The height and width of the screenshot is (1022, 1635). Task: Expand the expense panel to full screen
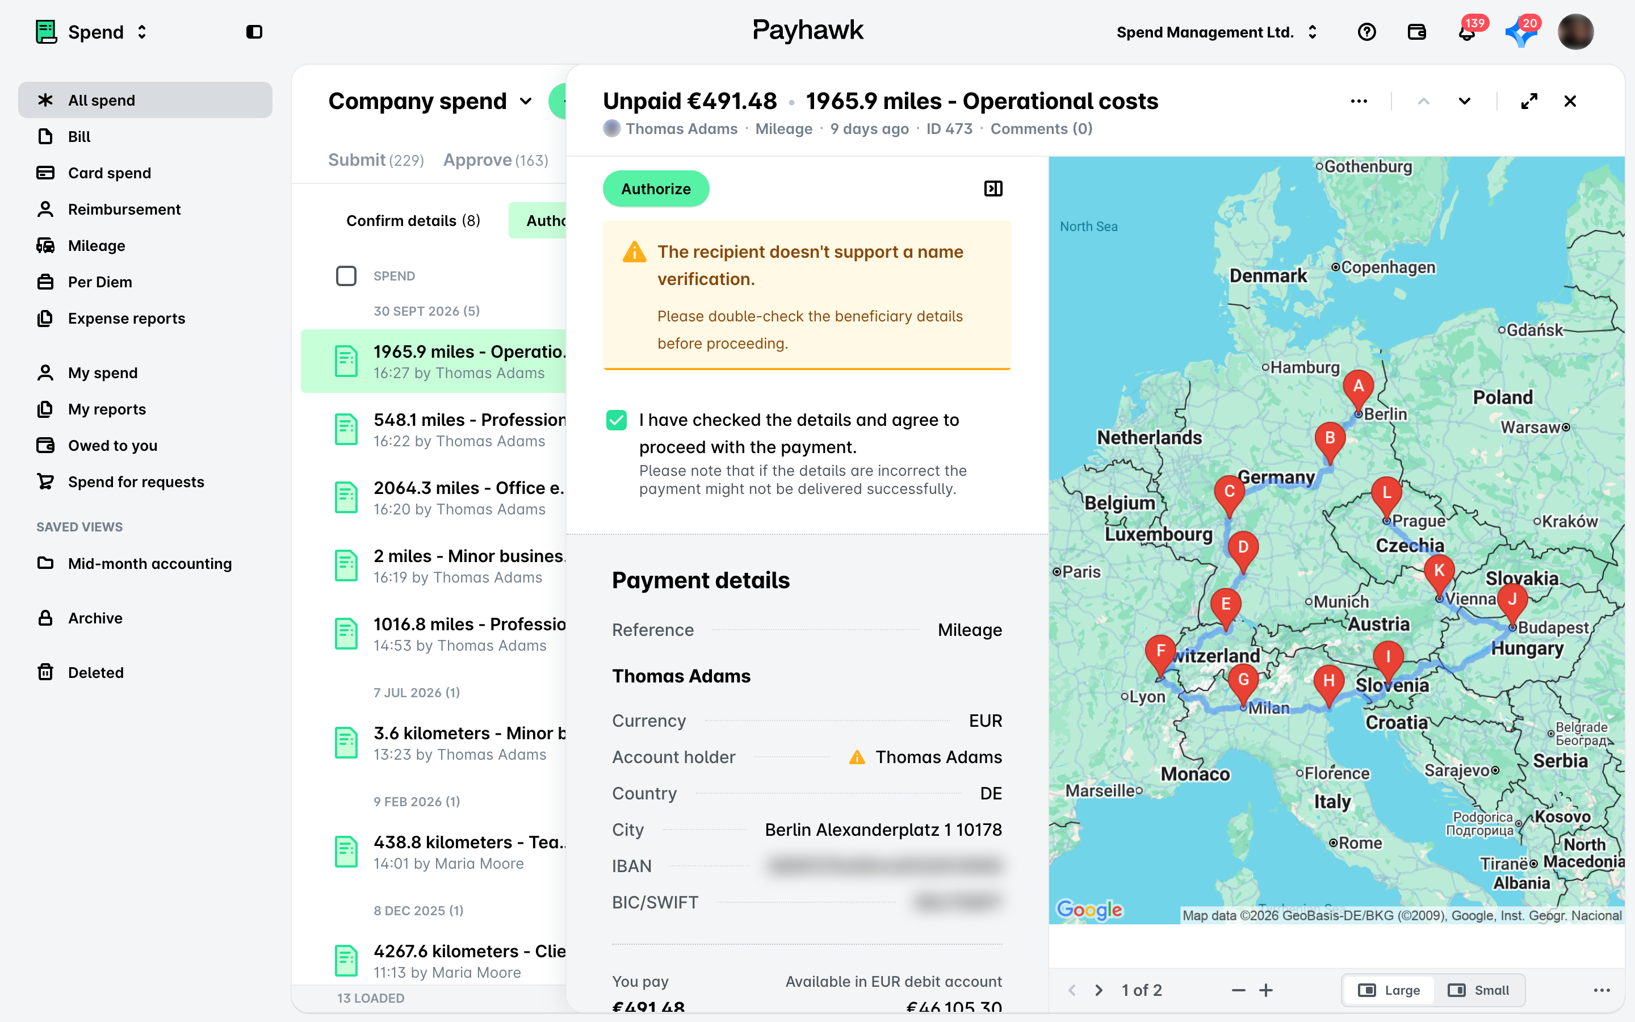pyautogui.click(x=1529, y=102)
